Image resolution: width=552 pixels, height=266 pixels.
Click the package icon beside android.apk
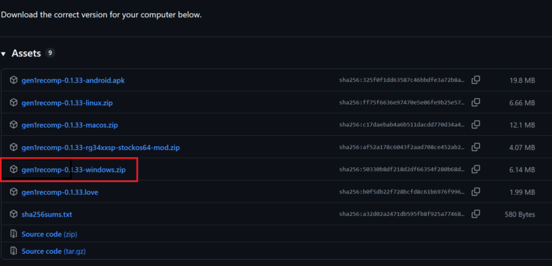[x=13, y=80]
